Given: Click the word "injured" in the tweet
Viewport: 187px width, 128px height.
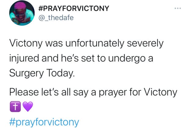Looking at the screenshot, I should pos(24,59).
